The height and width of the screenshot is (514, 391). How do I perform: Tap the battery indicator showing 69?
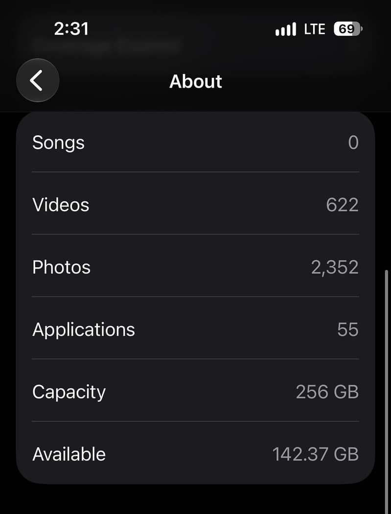348,29
